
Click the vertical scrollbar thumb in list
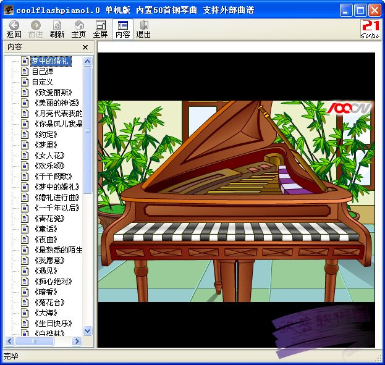[x=88, y=130]
